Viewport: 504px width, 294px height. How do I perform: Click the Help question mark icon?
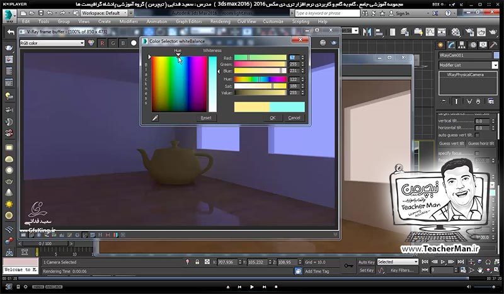click(x=448, y=13)
